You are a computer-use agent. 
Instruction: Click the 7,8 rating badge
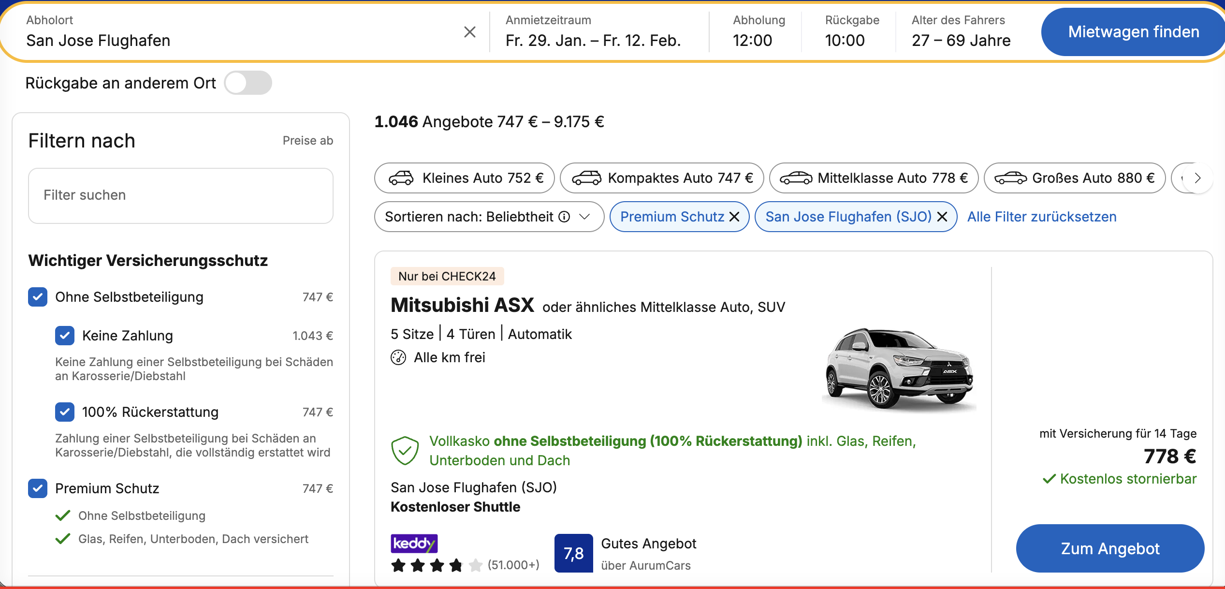click(x=573, y=553)
